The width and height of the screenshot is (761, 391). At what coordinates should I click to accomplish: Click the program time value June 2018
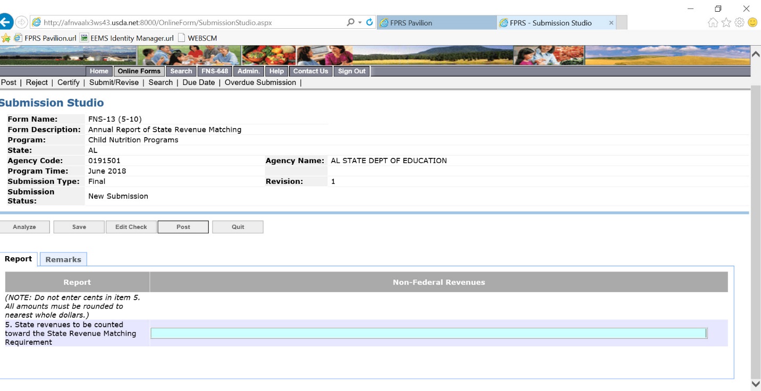107,171
